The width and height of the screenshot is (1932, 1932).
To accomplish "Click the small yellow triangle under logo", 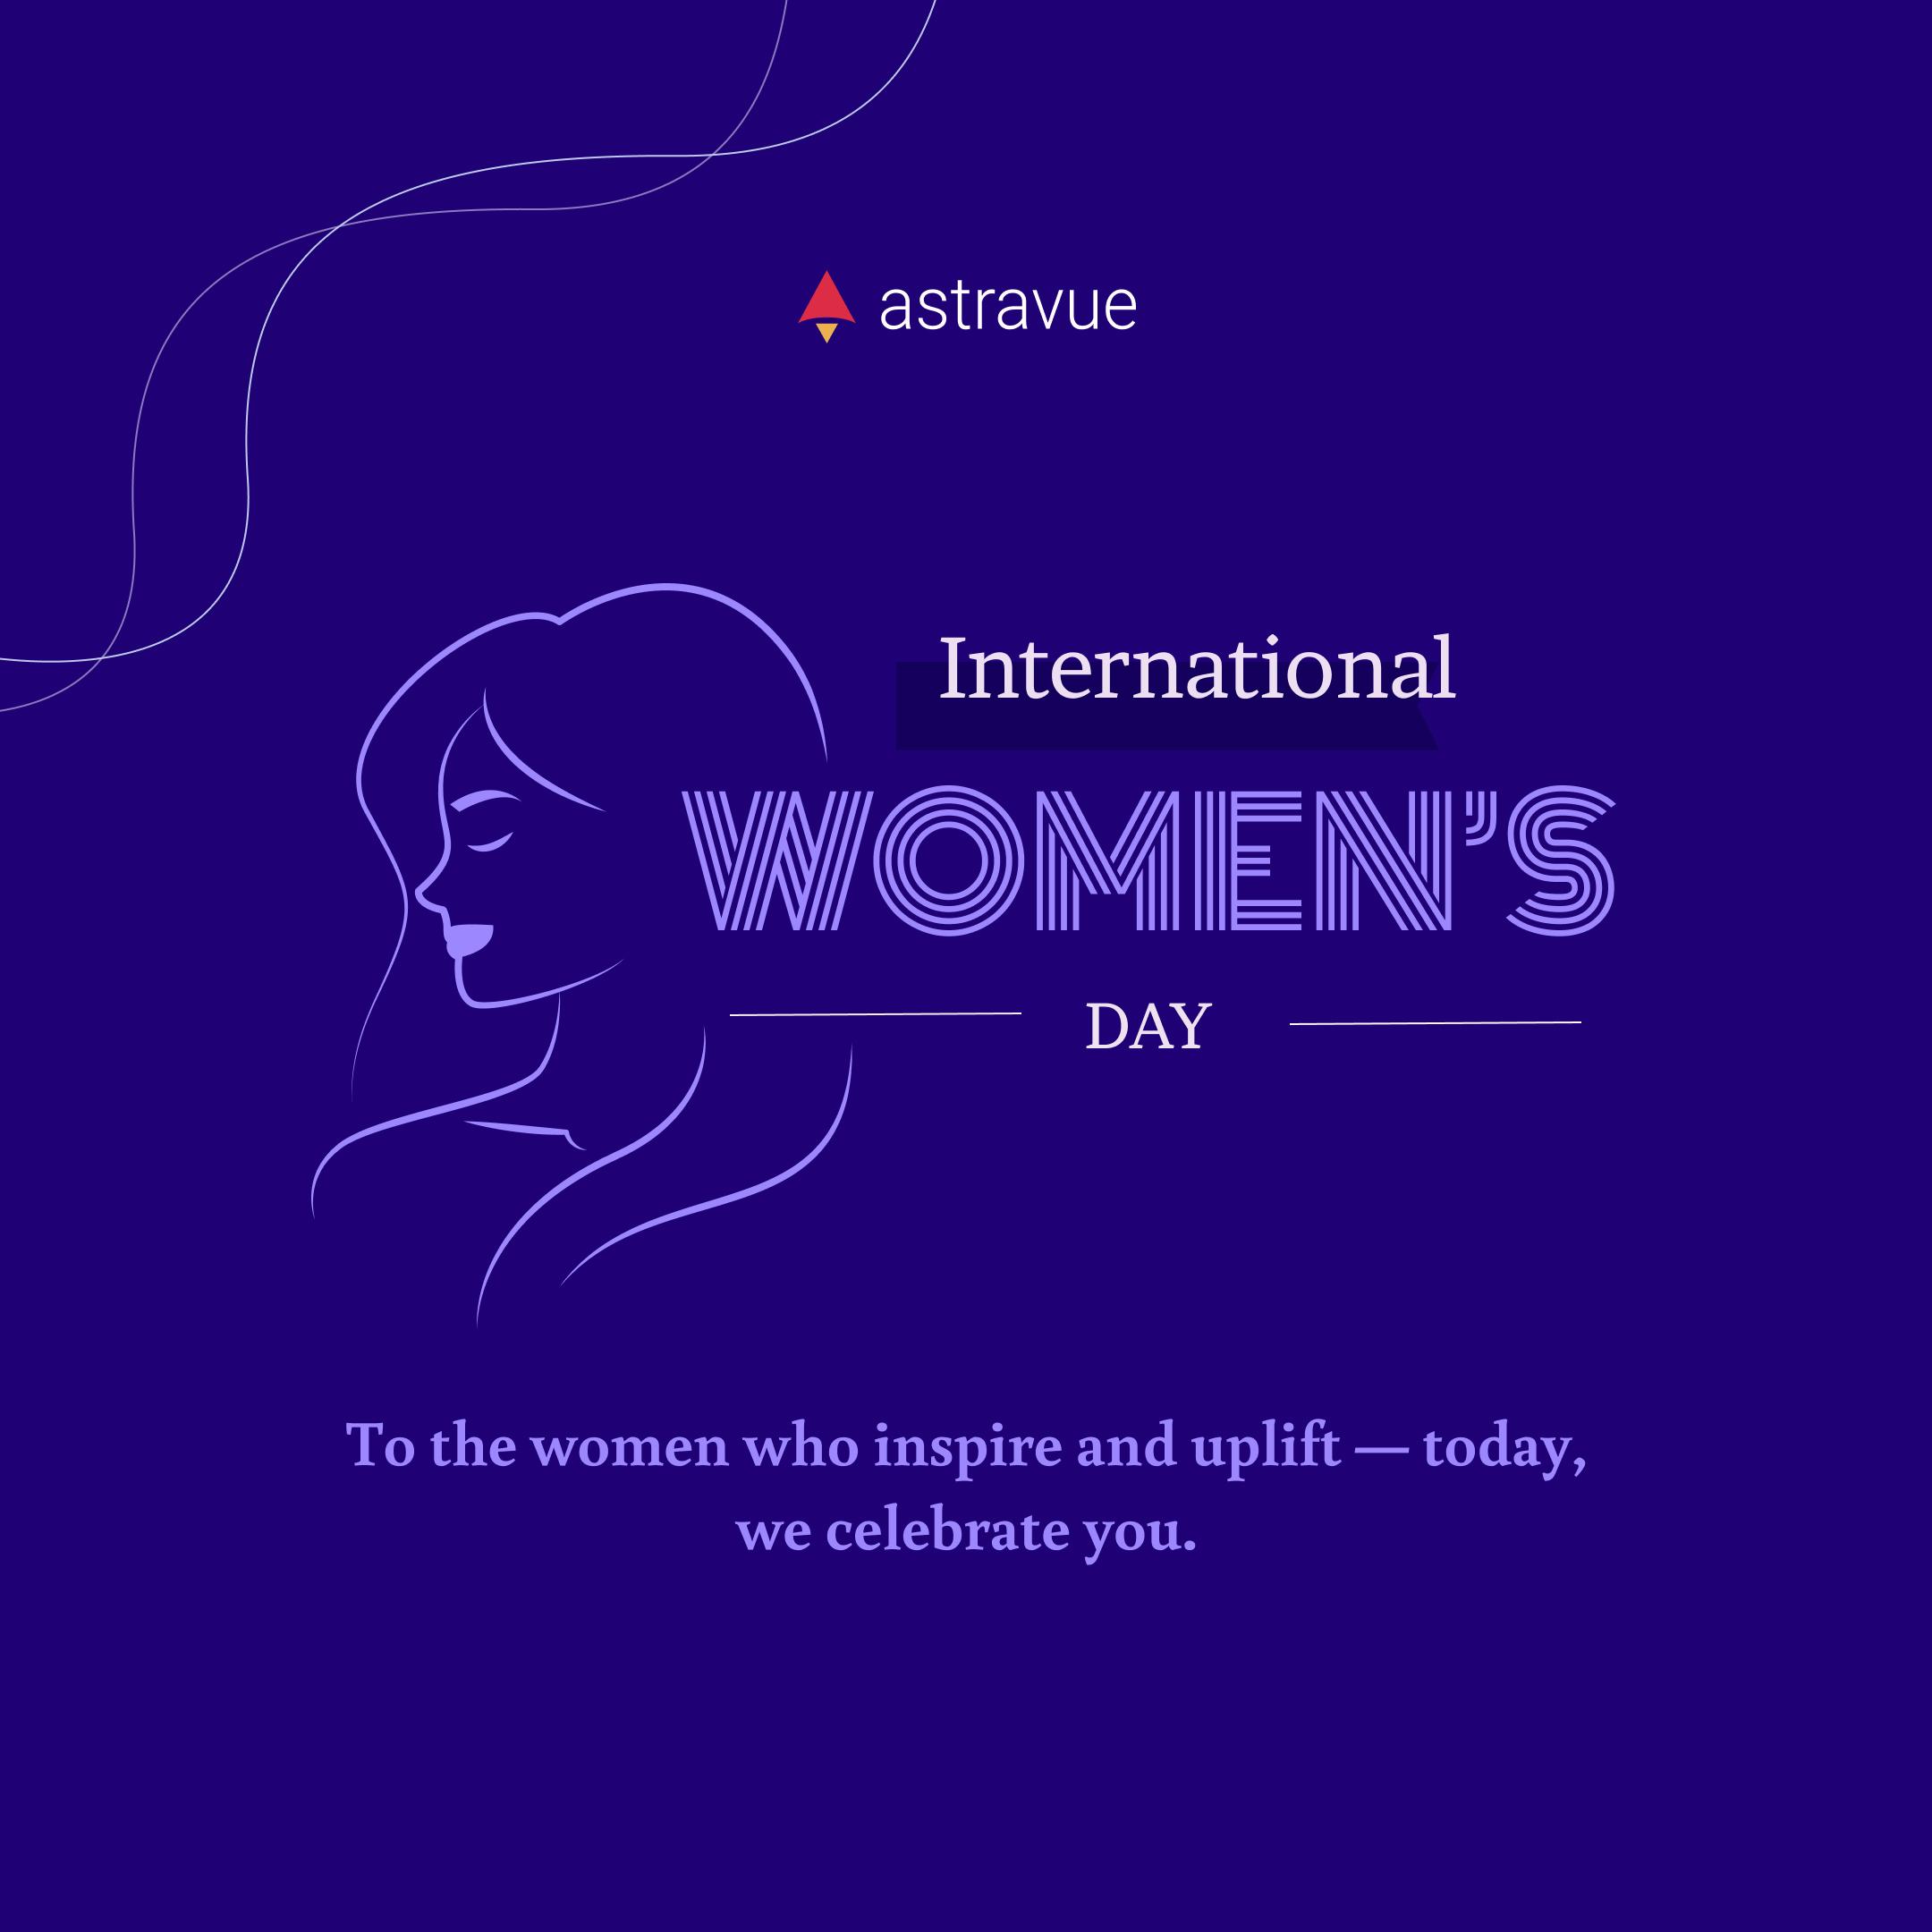I will pos(826,332).
